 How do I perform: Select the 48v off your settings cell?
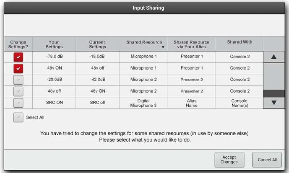[x=54, y=91]
